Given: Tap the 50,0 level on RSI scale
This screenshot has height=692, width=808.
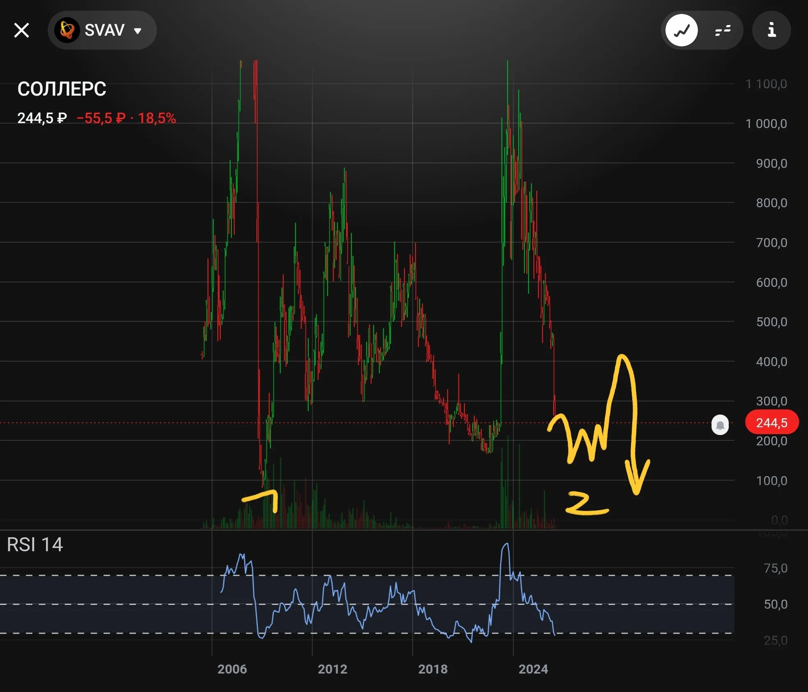Looking at the screenshot, I should (x=776, y=604).
